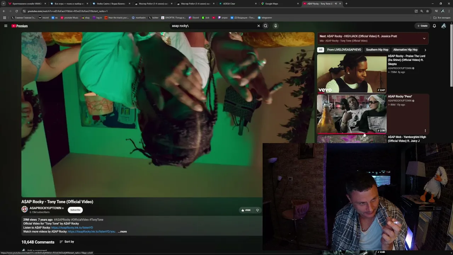
Task: Click the #TonyTone hashtag
Action: coord(96,220)
